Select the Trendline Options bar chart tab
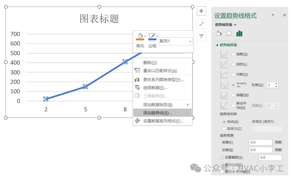Image resolution: width=293 pixels, height=180 pixels. pos(239,34)
